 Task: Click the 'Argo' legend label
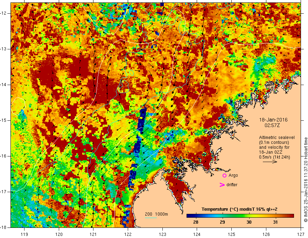(x=233, y=175)
